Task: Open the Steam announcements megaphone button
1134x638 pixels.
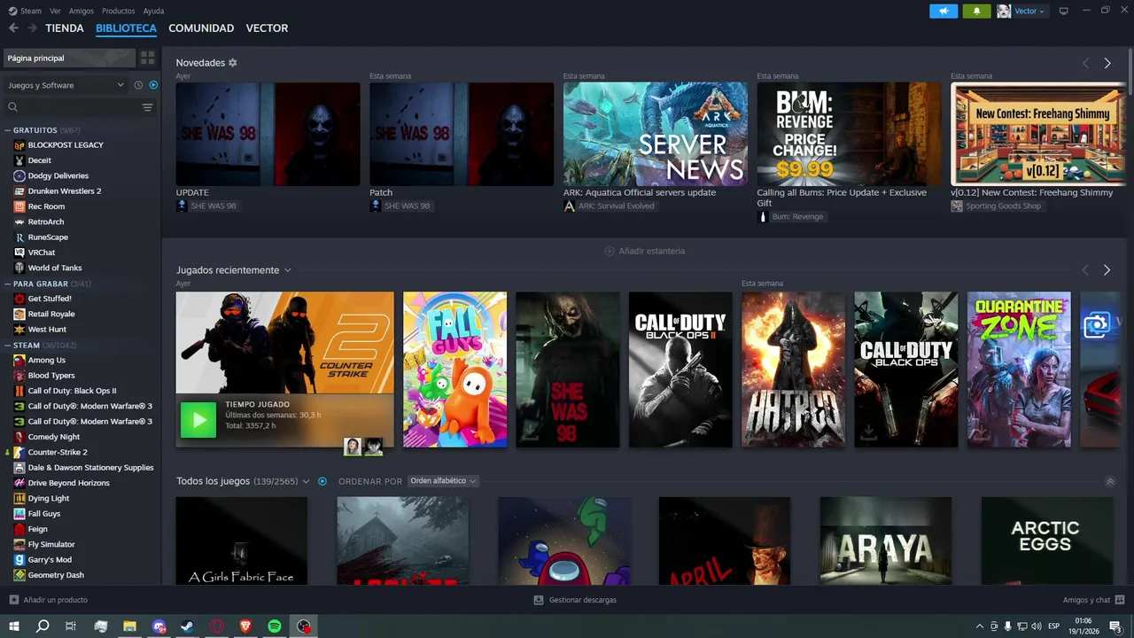Action: coord(944,11)
